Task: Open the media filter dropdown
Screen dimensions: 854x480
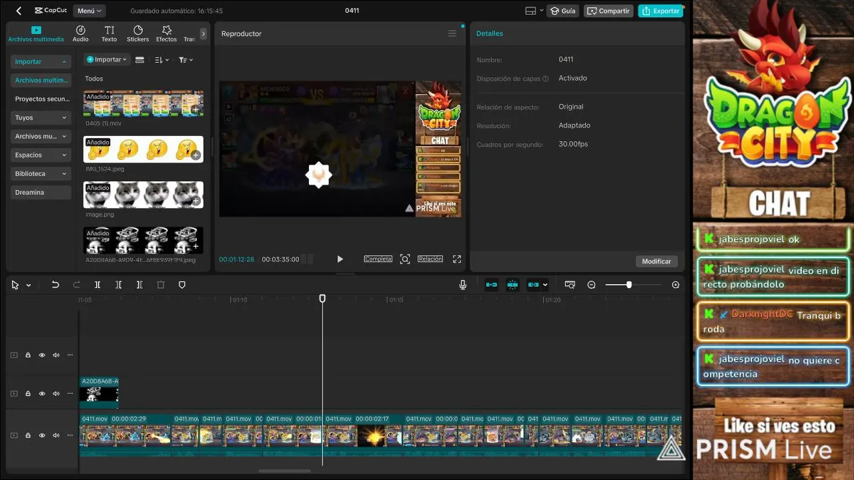Action: point(185,60)
